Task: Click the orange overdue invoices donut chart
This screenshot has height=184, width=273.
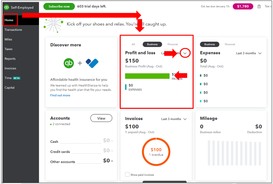Action: pyautogui.click(x=156, y=152)
